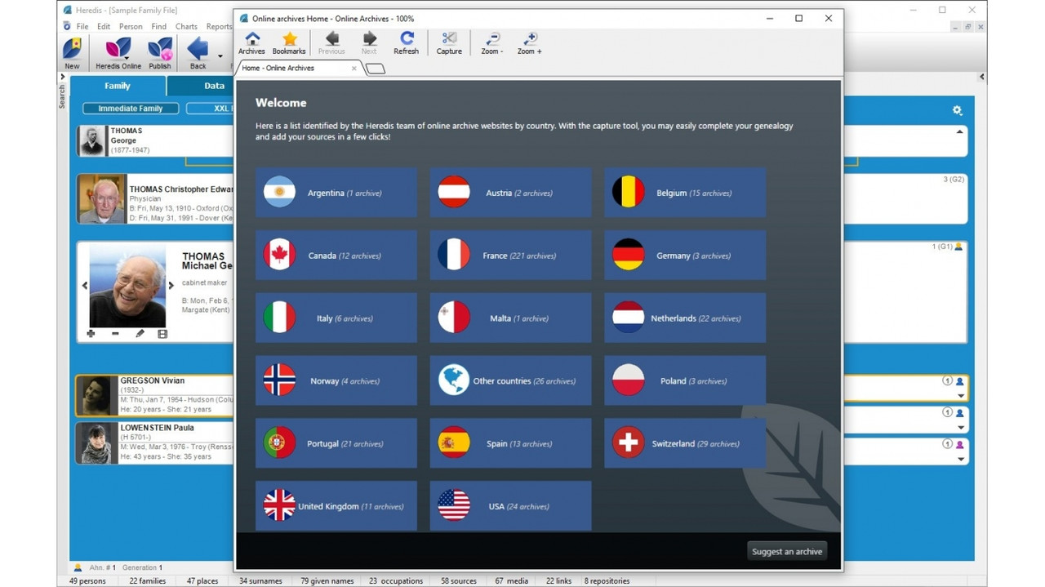
Task: Switch to the Family tab
Action: pyautogui.click(x=118, y=86)
